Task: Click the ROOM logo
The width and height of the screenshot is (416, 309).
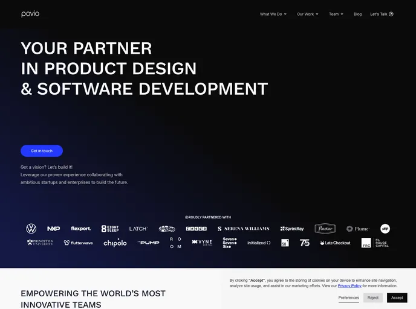Action: coord(175,243)
